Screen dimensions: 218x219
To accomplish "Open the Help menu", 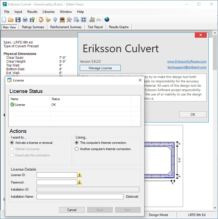I will click(80, 12).
